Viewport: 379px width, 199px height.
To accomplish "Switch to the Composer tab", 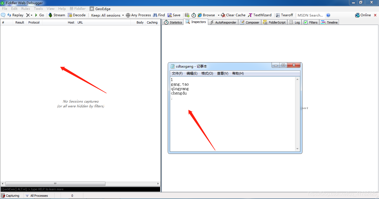I will [250, 22].
